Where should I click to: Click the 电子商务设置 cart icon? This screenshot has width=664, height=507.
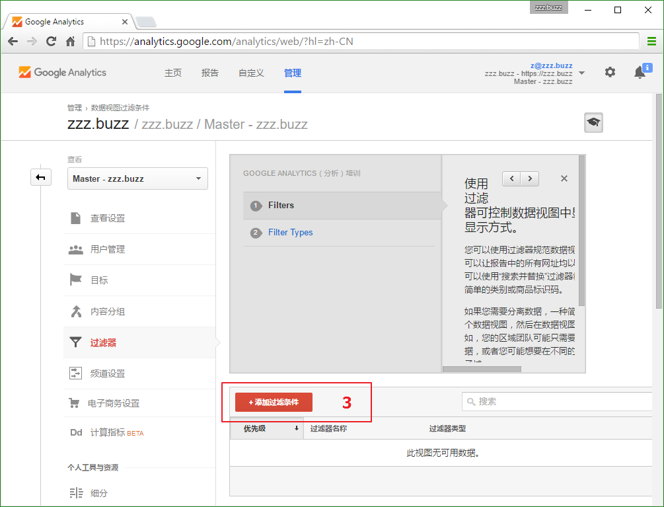(74, 403)
